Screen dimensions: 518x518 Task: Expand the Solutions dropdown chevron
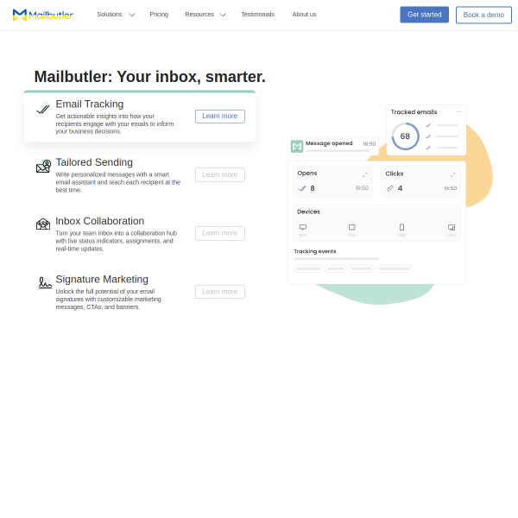click(x=131, y=15)
